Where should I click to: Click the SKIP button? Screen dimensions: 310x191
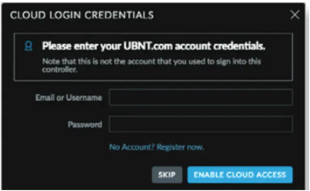click(167, 175)
